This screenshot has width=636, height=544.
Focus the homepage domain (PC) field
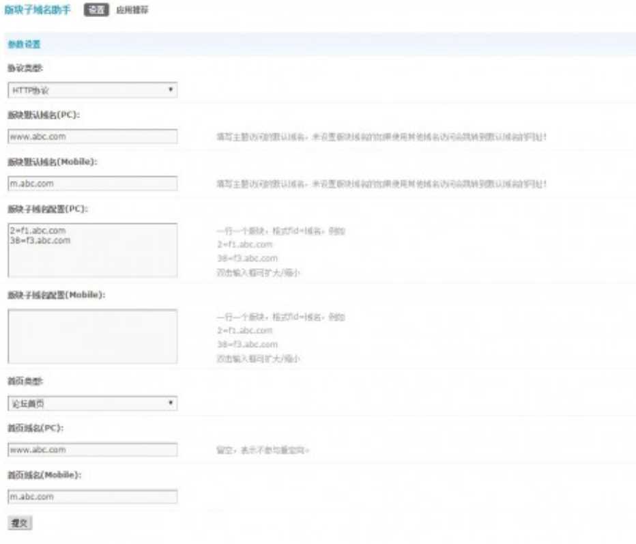click(93, 450)
